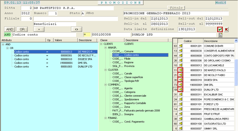
Task: Click yellow arrow beside FRUIT E FRUIT
Action: pyautogui.click(x=180, y=114)
